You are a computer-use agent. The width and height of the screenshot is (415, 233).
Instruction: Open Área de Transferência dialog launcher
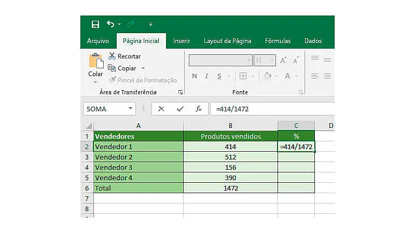pyautogui.click(x=181, y=92)
